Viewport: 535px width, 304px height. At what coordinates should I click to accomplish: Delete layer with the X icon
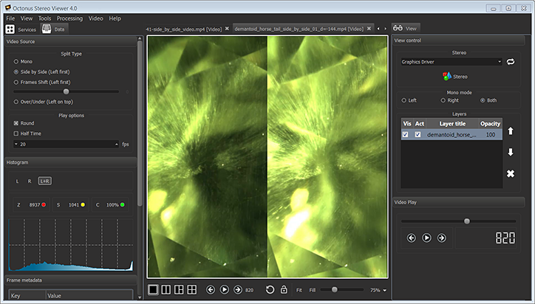pos(510,174)
